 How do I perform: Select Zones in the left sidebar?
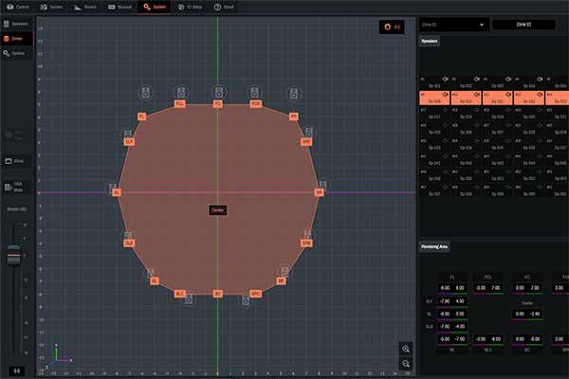(16, 39)
